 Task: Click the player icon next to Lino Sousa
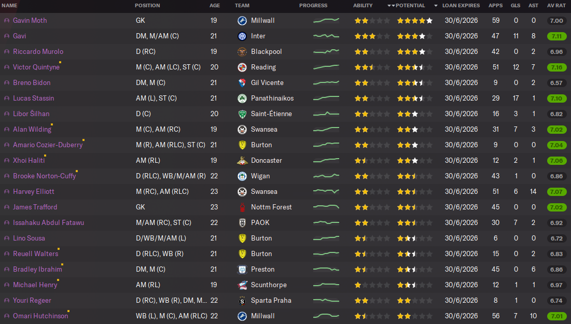click(x=6, y=238)
